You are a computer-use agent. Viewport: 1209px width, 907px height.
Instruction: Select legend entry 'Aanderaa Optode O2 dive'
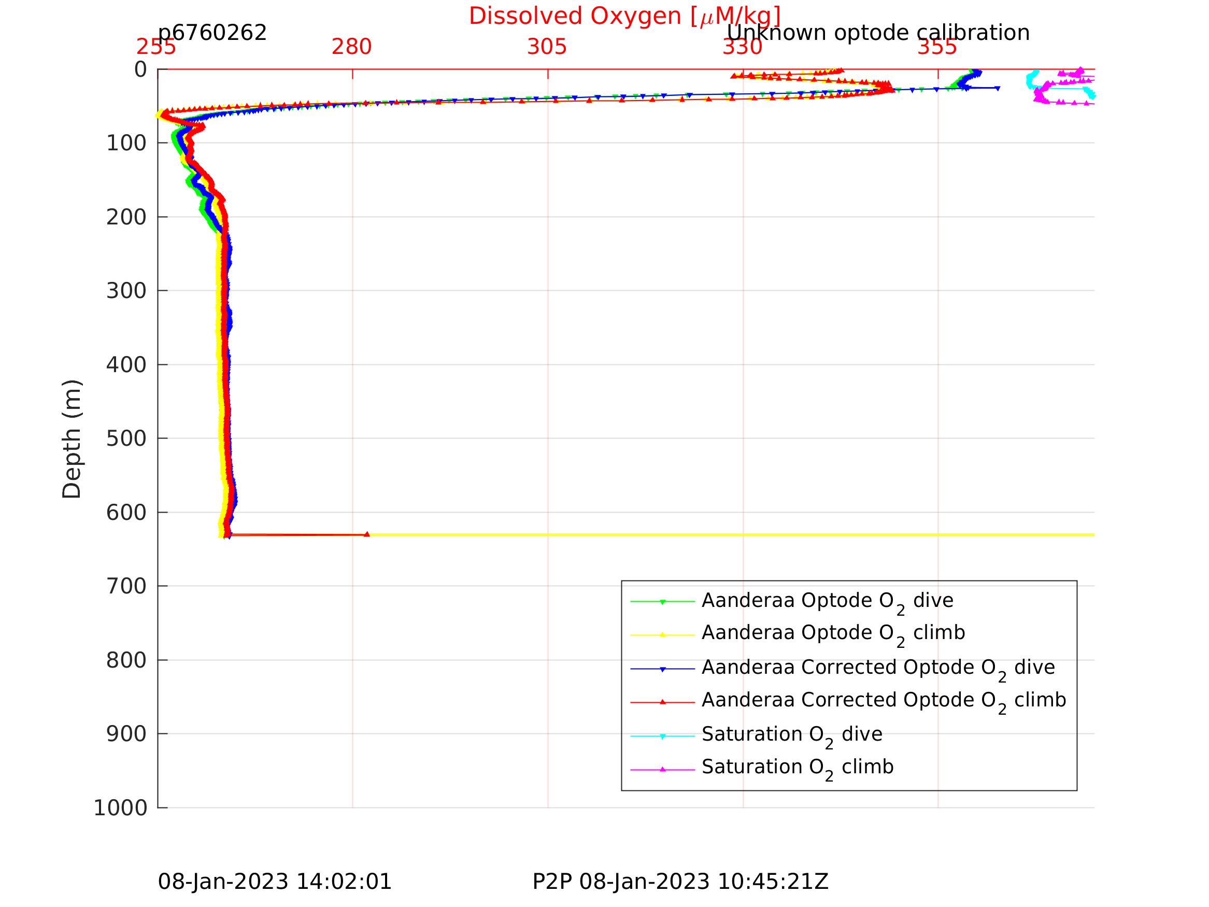[x=828, y=602]
